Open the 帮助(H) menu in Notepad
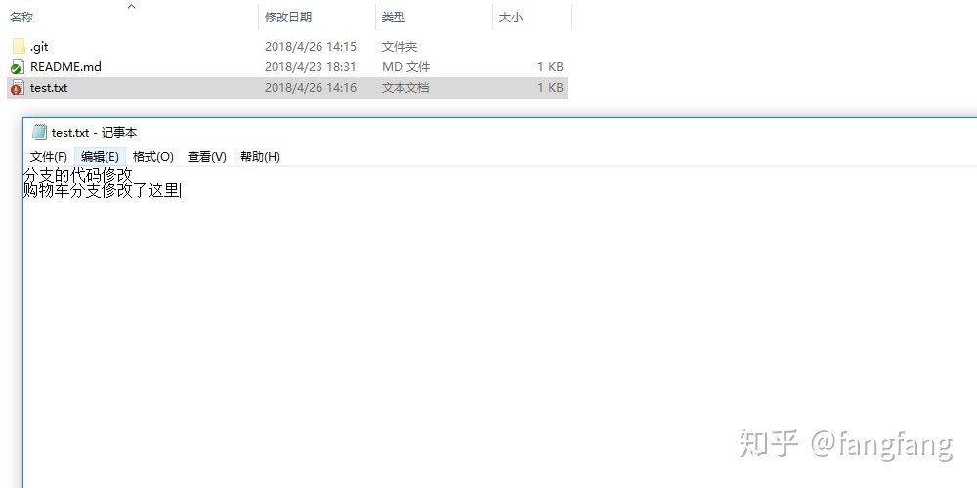977x488 pixels. 261,157
